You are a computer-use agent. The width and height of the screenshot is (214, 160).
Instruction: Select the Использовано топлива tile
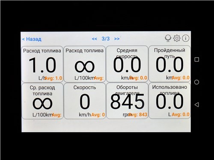click(x=169, y=101)
